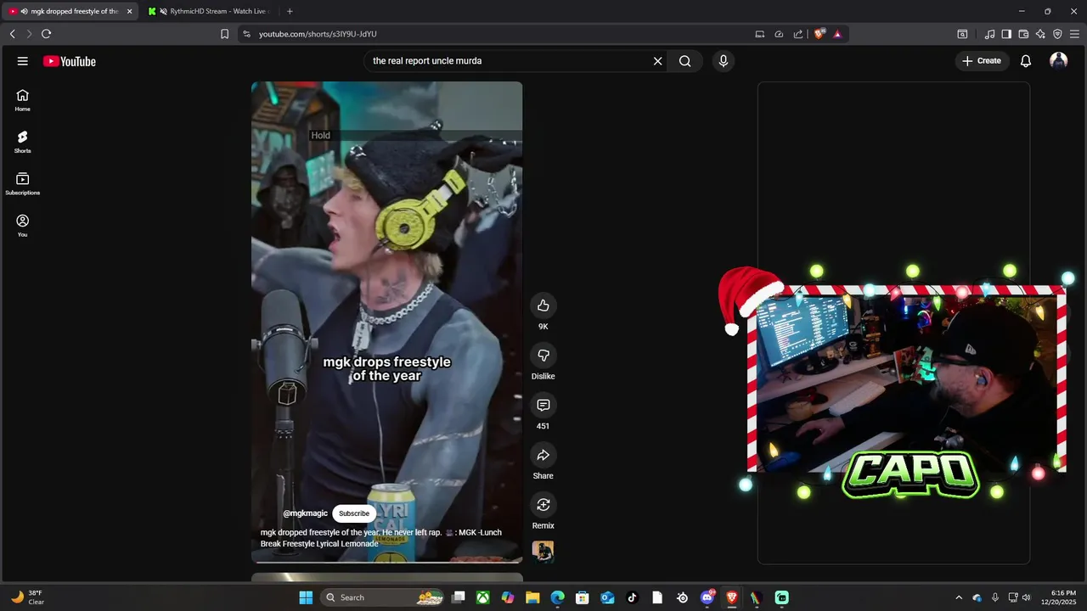Screen dimensions: 1087x611
Task: Open Brave Rewards triangle icon
Action: (837, 34)
